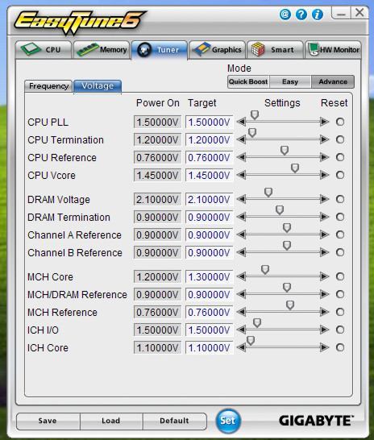Image resolution: width=374 pixels, height=440 pixels.
Task: Select the CPU Vcore reset radio button
Action: pyautogui.click(x=340, y=175)
